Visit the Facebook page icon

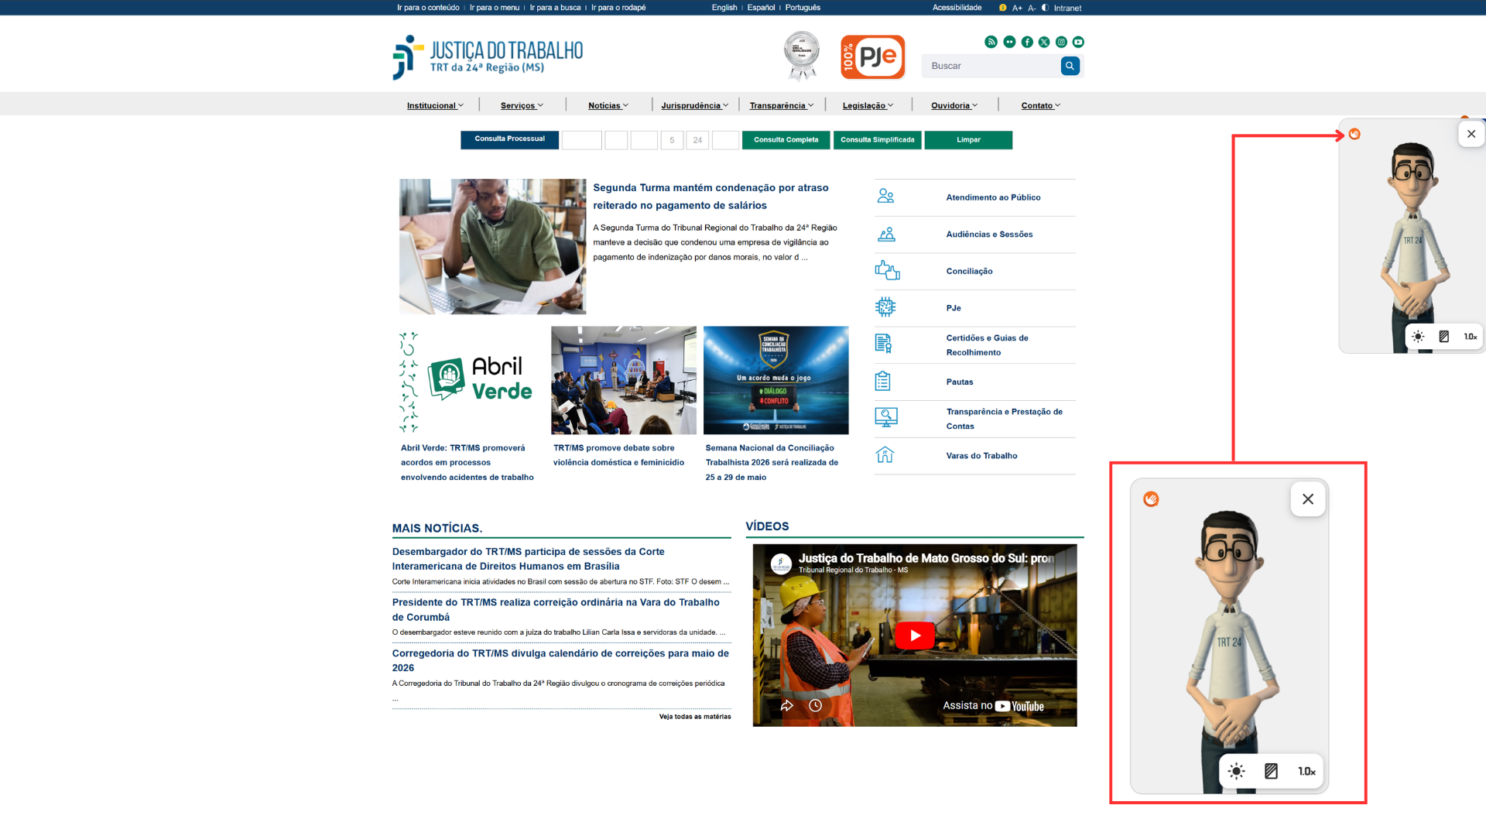click(1027, 42)
